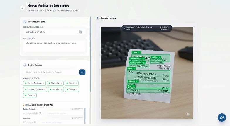Add a new field with the plus button

82,72
